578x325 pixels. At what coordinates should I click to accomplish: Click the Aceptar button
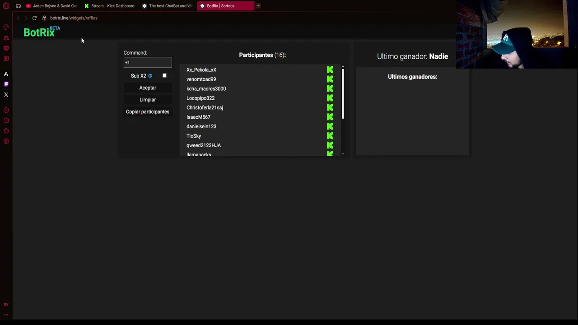click(x=148, y=88)
